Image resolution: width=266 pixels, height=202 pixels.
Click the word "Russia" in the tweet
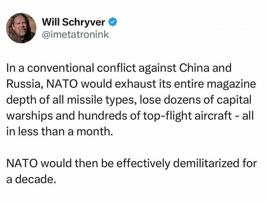click(24, 85)
